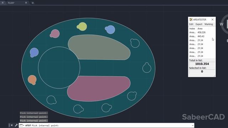The width and height of the screenshot is (228, 128).
Task: Expand command history with the arrow
Action: [x=193, y=126]
